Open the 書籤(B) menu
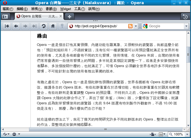Screen dimensions: 191x138 click(51, 9)
